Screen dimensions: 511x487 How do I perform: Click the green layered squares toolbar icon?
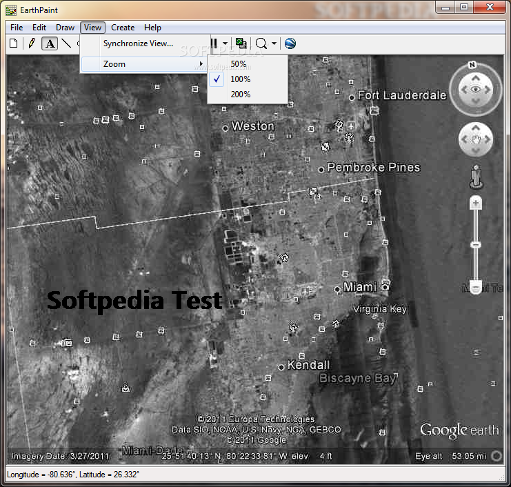(x=241, y=43)
